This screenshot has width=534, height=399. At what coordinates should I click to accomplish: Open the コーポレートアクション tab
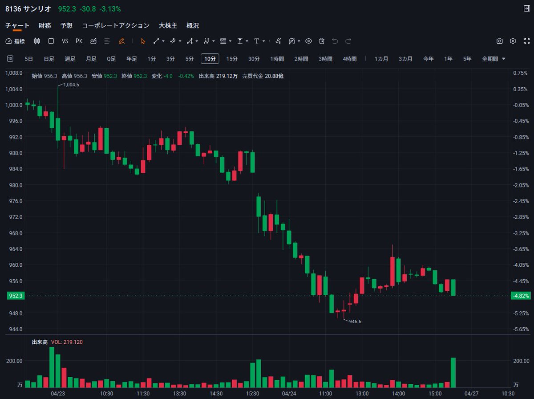click(116, 26)
